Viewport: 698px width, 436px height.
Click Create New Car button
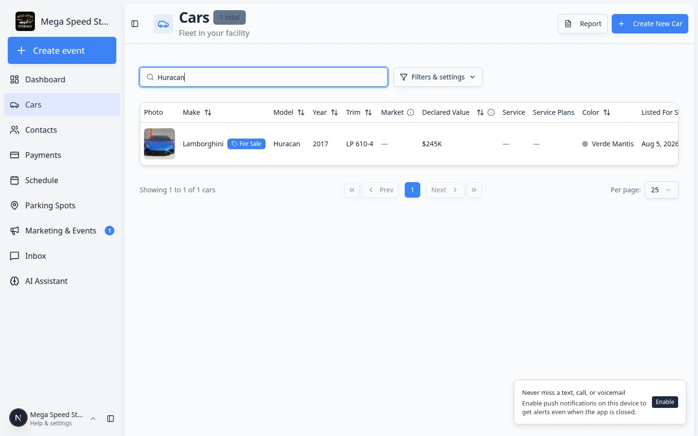point(650,24)
